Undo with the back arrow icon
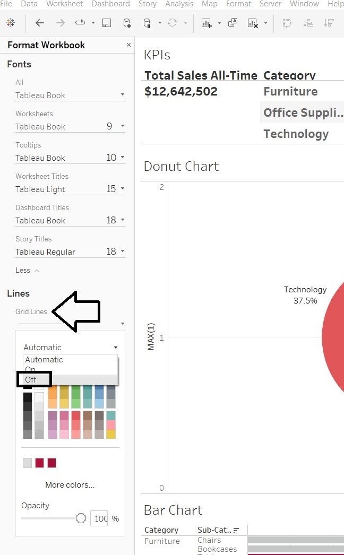Screen dimensions: 344x555 40,23
